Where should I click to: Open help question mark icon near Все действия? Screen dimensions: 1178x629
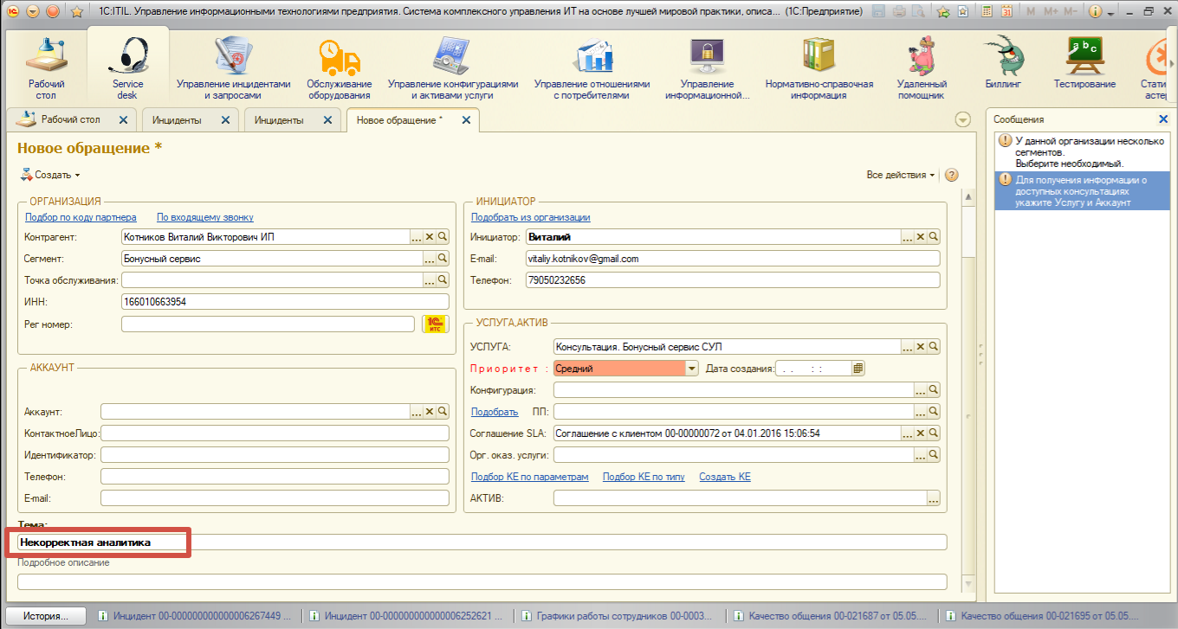[x=951, y=175]
